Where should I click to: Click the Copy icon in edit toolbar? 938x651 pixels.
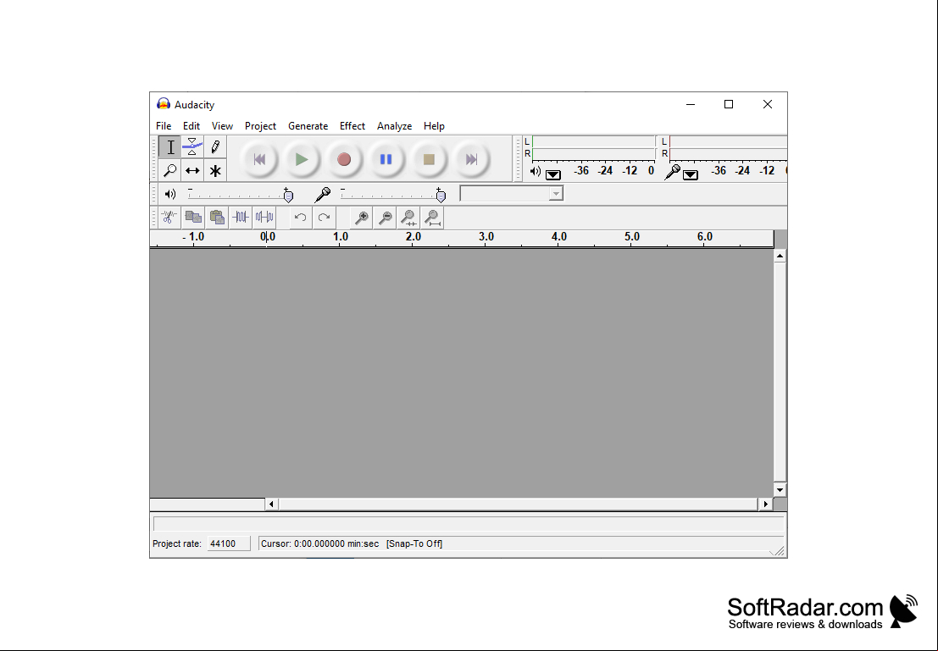tap(193, 218)
